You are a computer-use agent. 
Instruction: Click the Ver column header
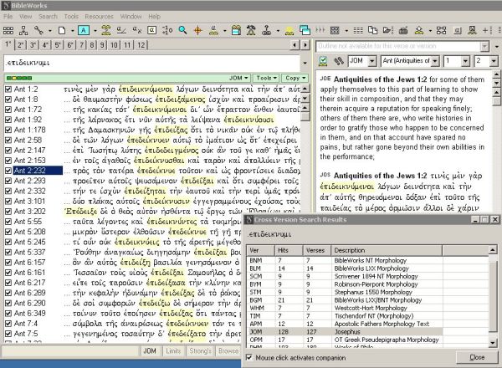pyautogui.click(x=260, y=251)
